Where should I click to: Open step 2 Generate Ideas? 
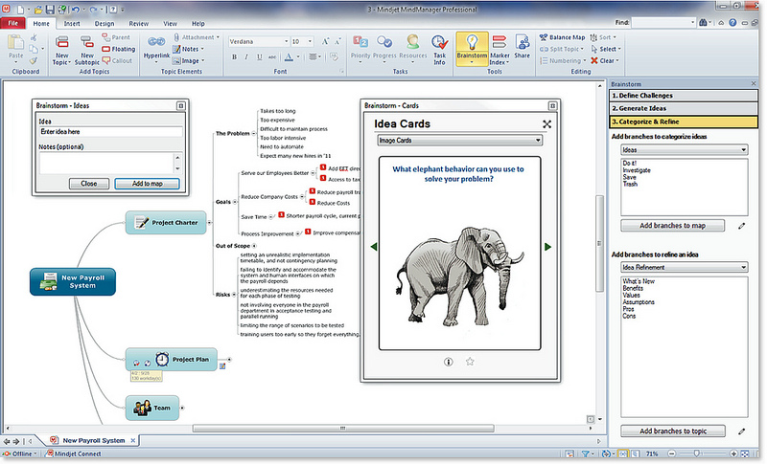[x=684, y=108]
